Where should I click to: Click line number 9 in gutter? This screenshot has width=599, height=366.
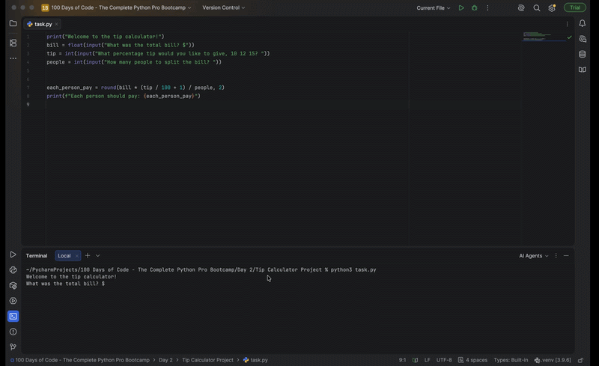point(28,104)
